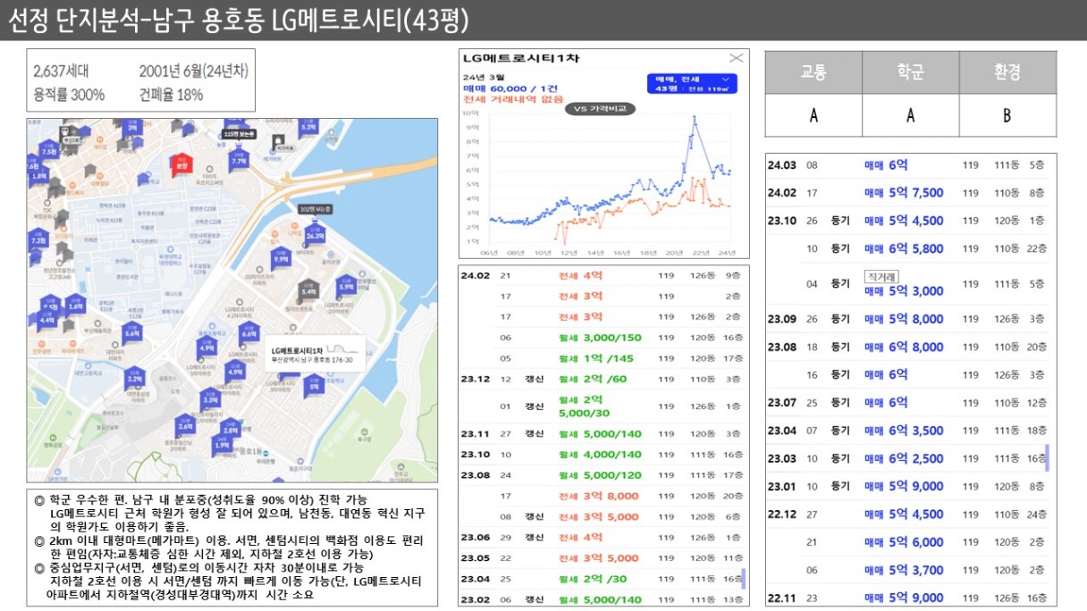The height and width of the screenshot is (611, 1087).
Task: Select the 월세 4,000/140 rental entry
Action: [600, 455]
